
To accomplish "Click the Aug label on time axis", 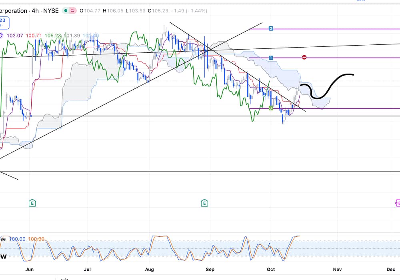I will click(149, 270).
